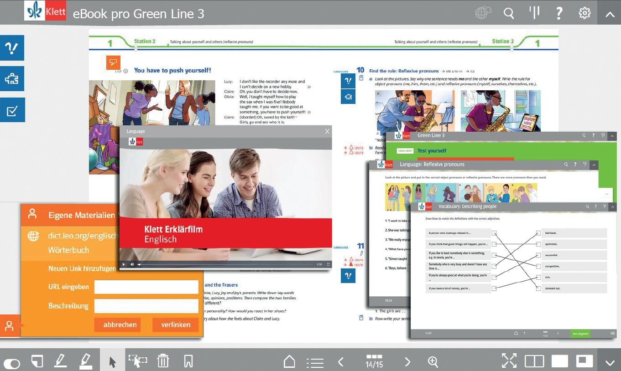
Task: Open help in Language: Reflexive pronouns window
Action: (575, 164)
